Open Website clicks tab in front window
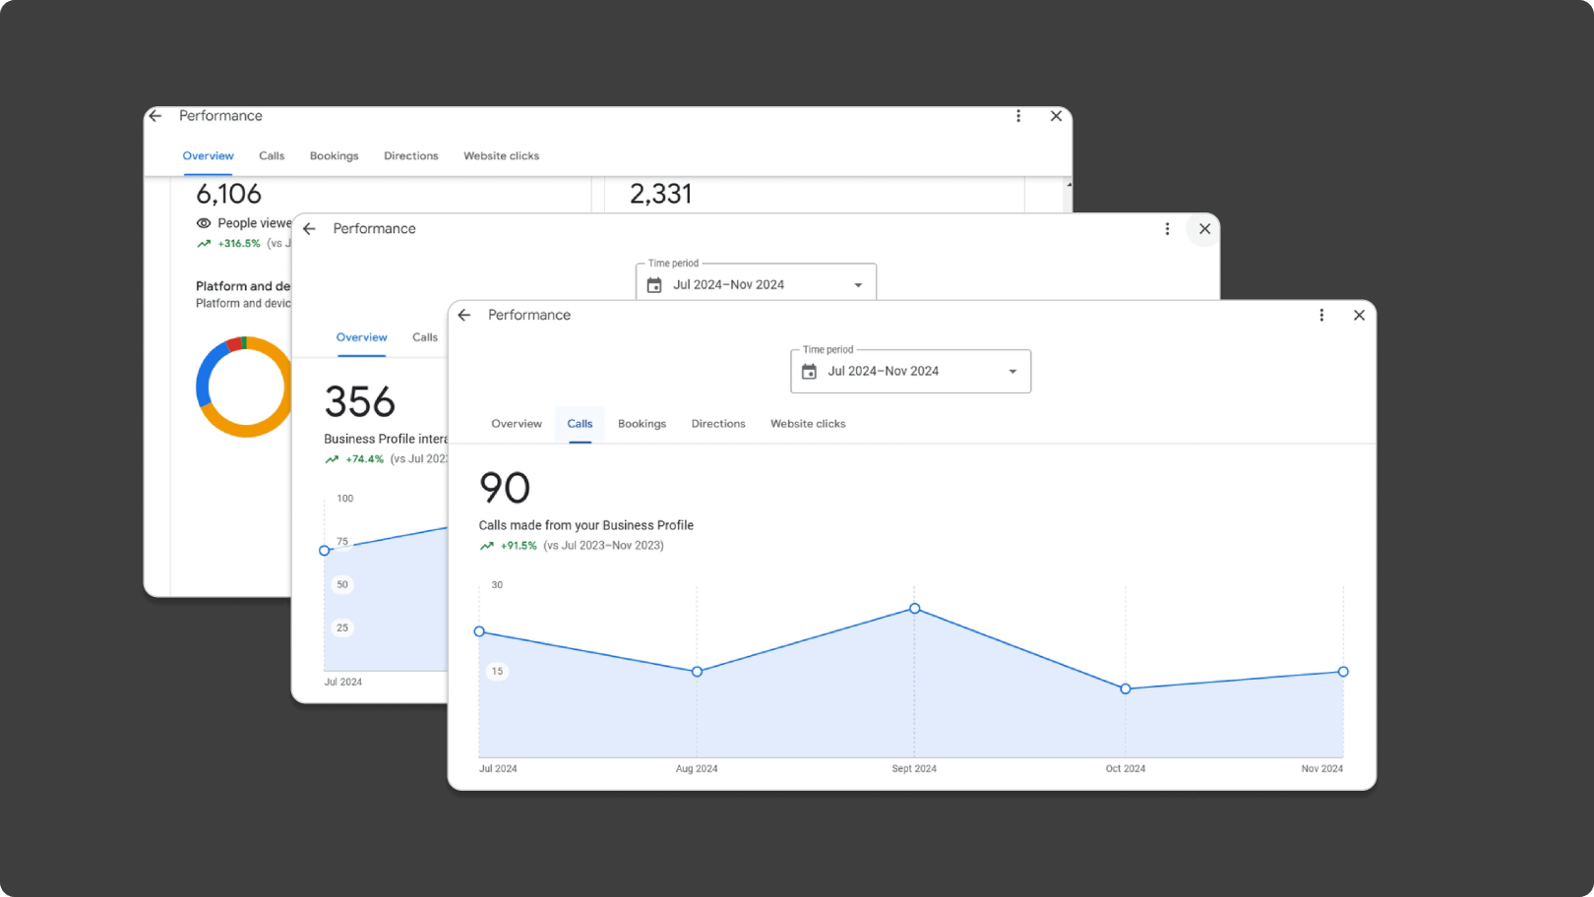Screen dimensions: 1594x897 [x=807, y=424]
